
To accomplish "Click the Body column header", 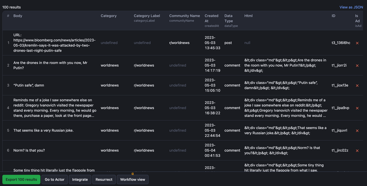I will click(18, 16).
